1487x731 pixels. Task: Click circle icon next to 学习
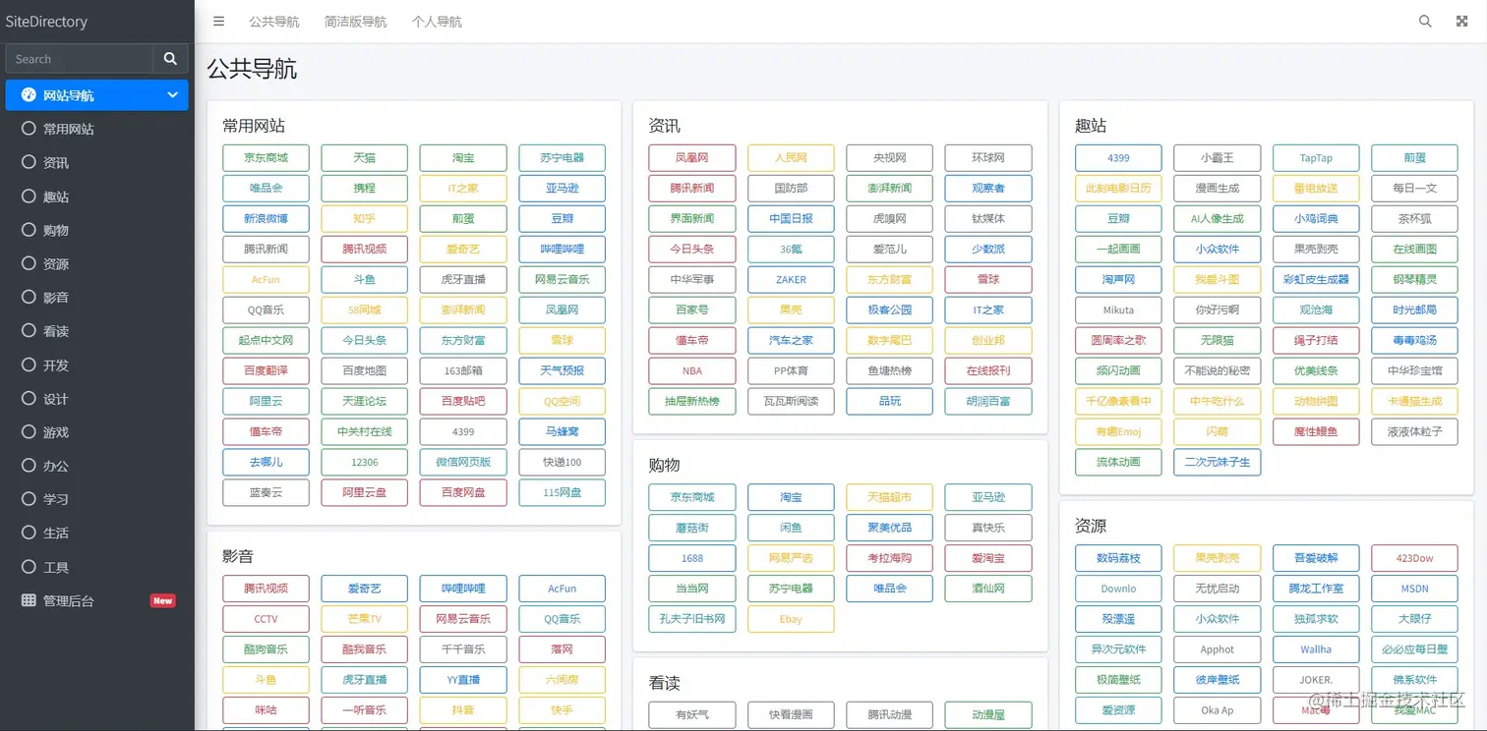[29, 499]
